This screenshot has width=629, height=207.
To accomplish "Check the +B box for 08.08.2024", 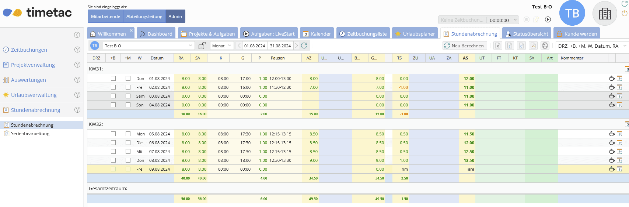I will tap(113, 160).
